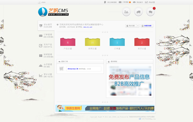Open the www.xlj.net official site link
The height and width of the screenshot is (122, 193).
point(88,27)
